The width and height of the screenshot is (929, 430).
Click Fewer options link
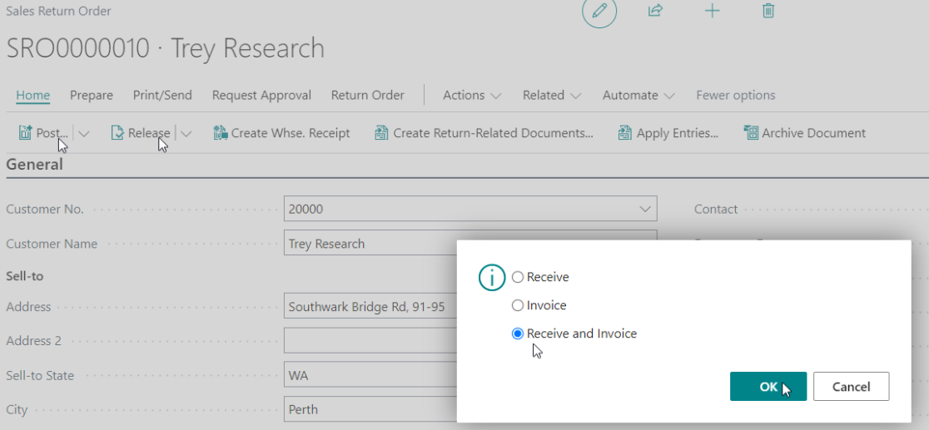pos(735,96)
